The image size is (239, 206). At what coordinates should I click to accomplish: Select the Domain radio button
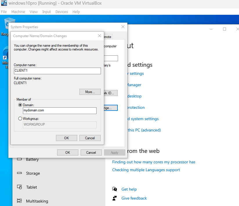20,105
